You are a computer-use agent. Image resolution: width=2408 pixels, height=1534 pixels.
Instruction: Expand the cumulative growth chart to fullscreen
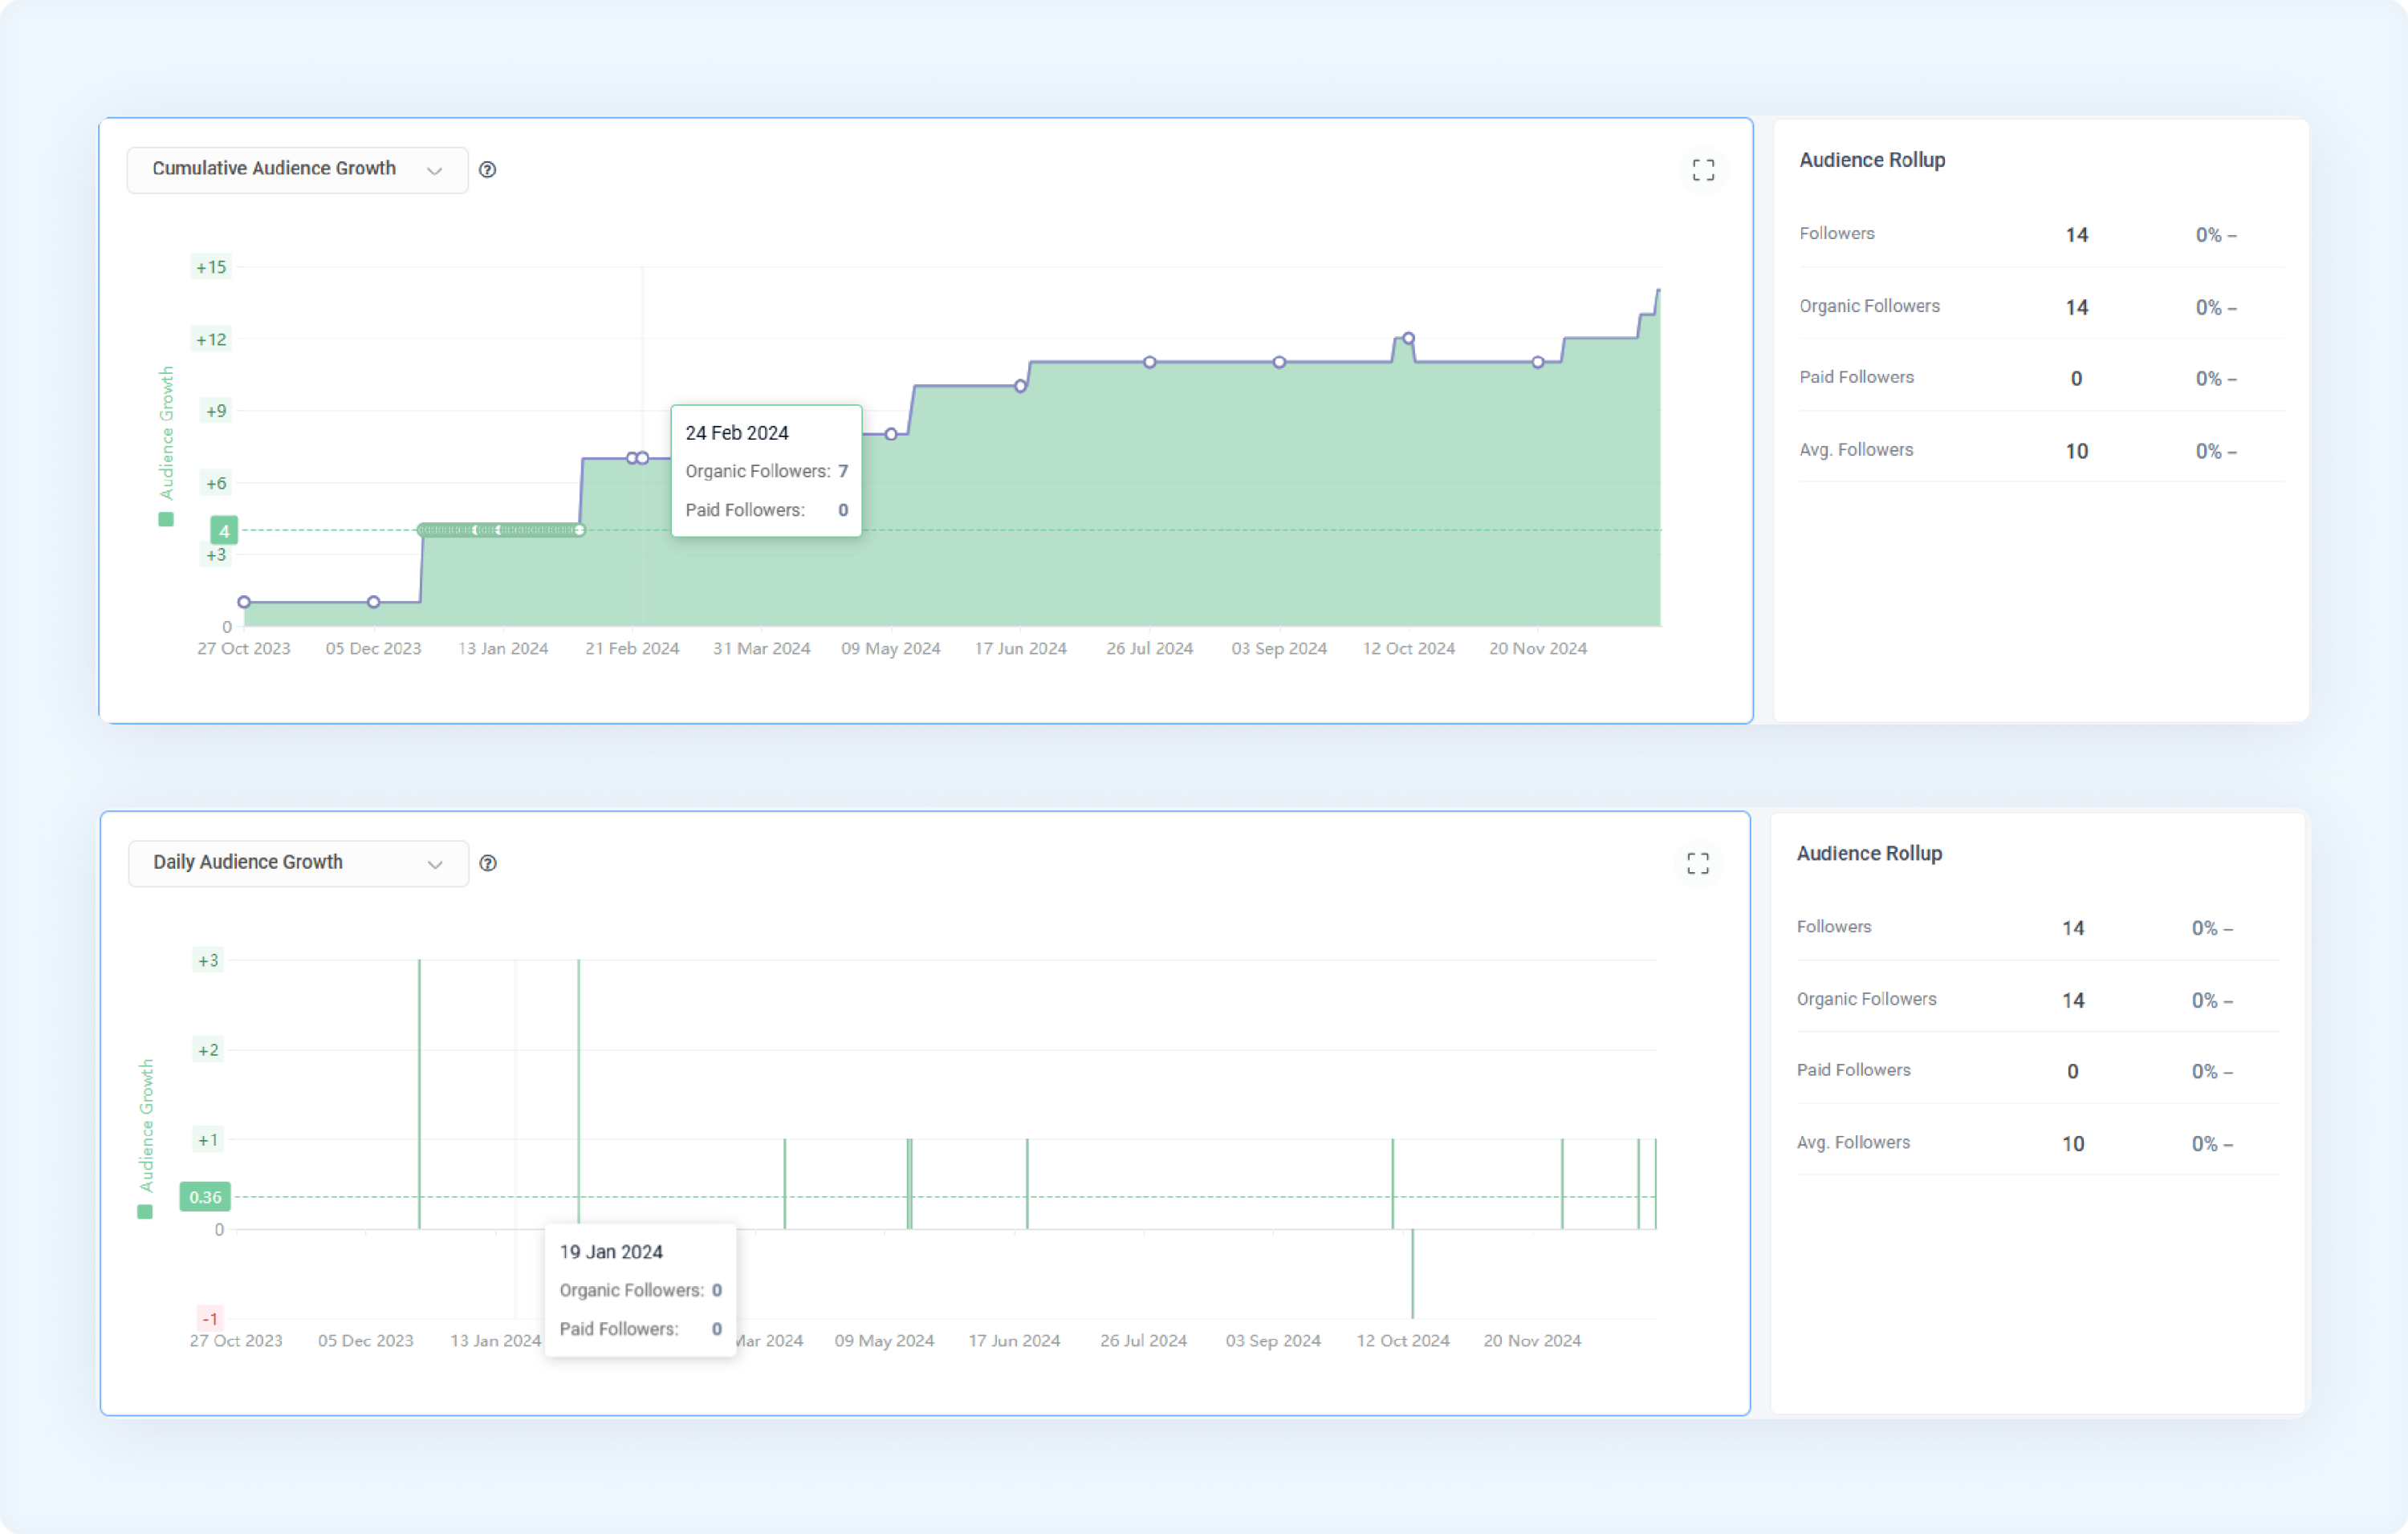point(1703,170)
